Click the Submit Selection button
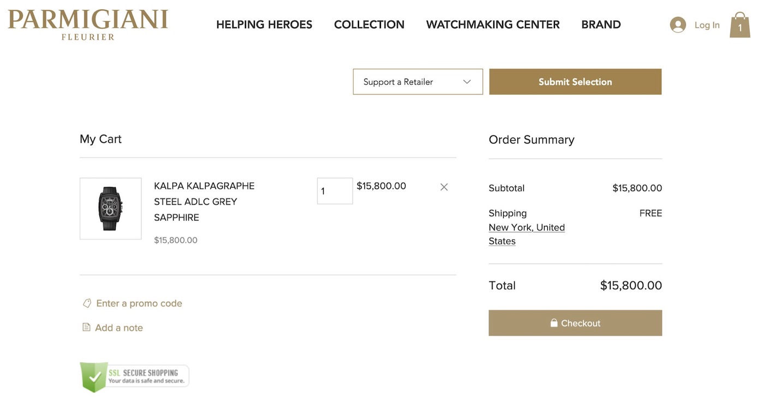This screenshot has height=419, width=764. click(575, 81)
